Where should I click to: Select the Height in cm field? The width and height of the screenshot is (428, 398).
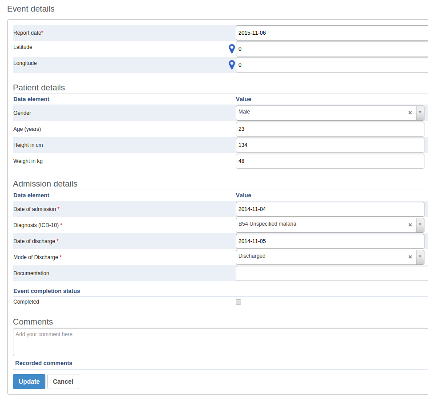(x=330, y=145)
